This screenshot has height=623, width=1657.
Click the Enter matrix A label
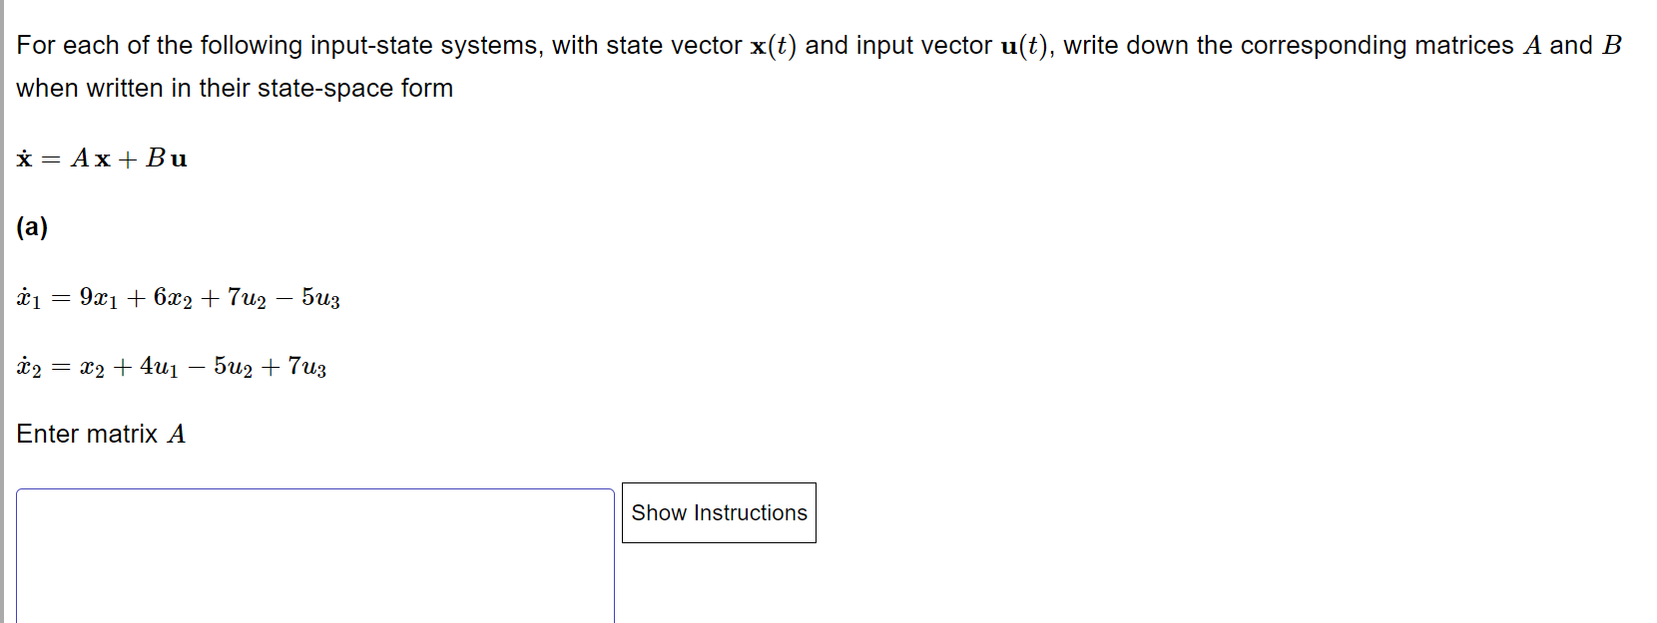[x=100, y=434]
